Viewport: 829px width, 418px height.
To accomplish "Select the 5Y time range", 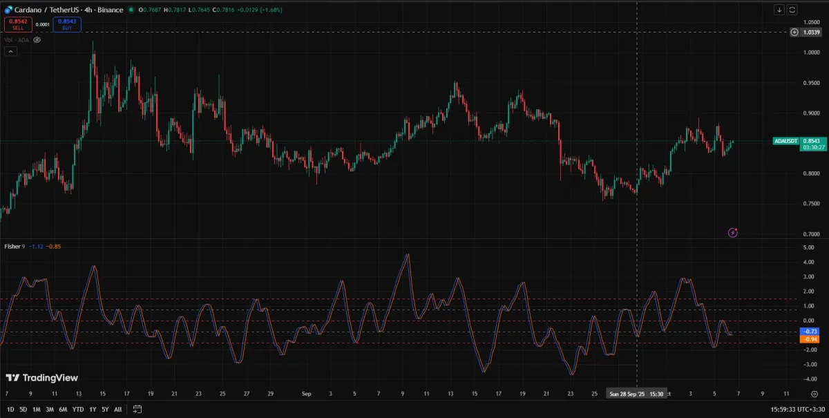I will [105, 409].
